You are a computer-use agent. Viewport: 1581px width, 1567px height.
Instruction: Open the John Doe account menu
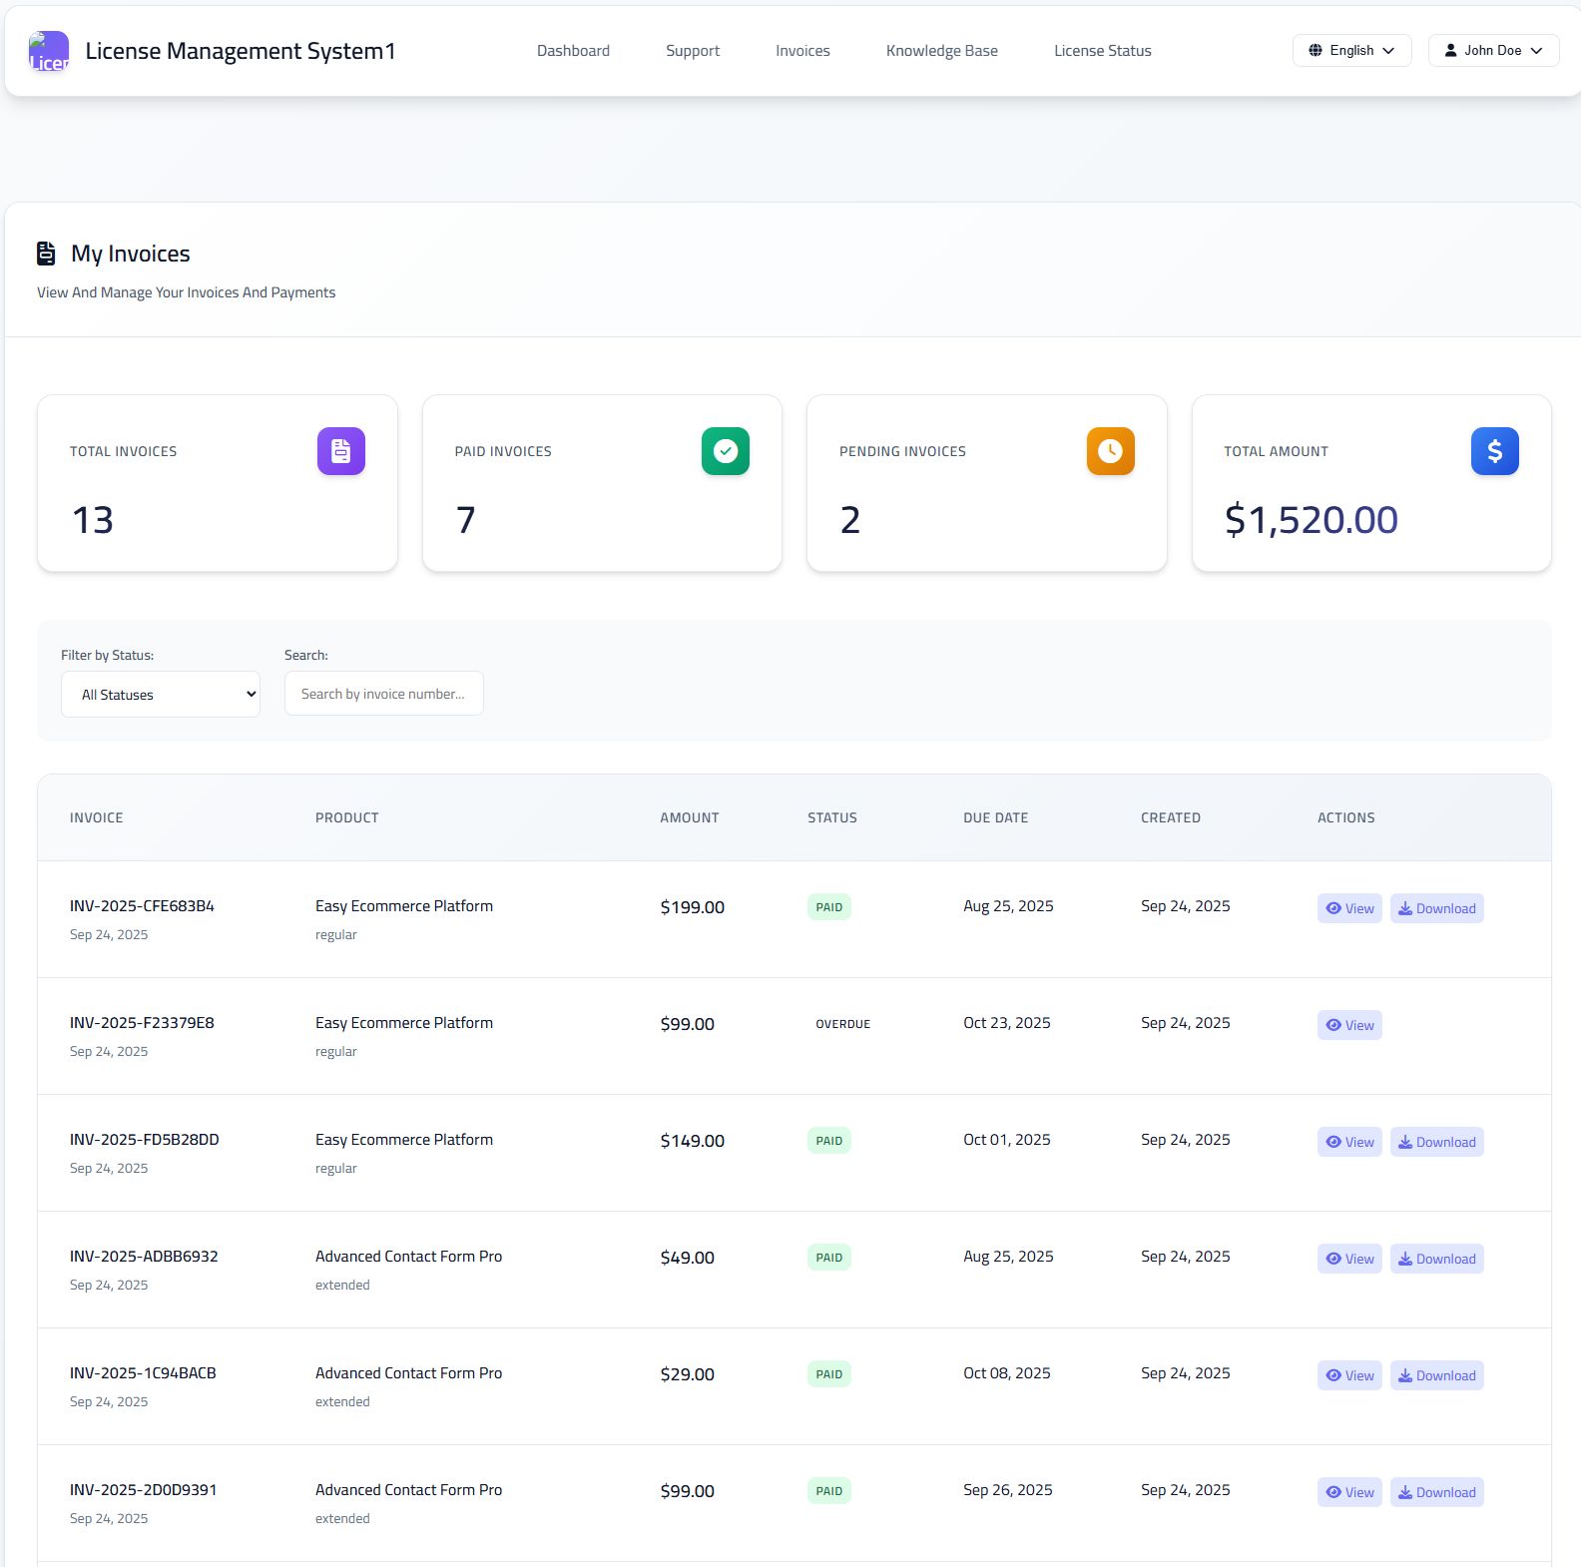point(1494,50)
